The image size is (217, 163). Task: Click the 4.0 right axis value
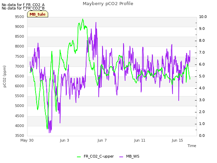(202, 88)
